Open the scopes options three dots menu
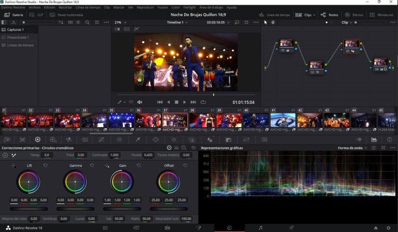Image resolution: width=398 pixels, height=232 pixels. coord(393,148)
